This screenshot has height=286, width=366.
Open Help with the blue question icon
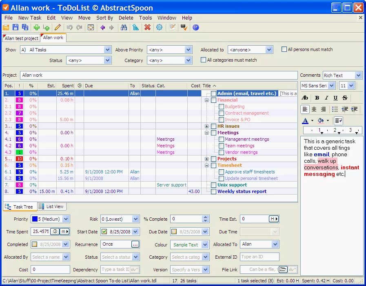(196, 27)
